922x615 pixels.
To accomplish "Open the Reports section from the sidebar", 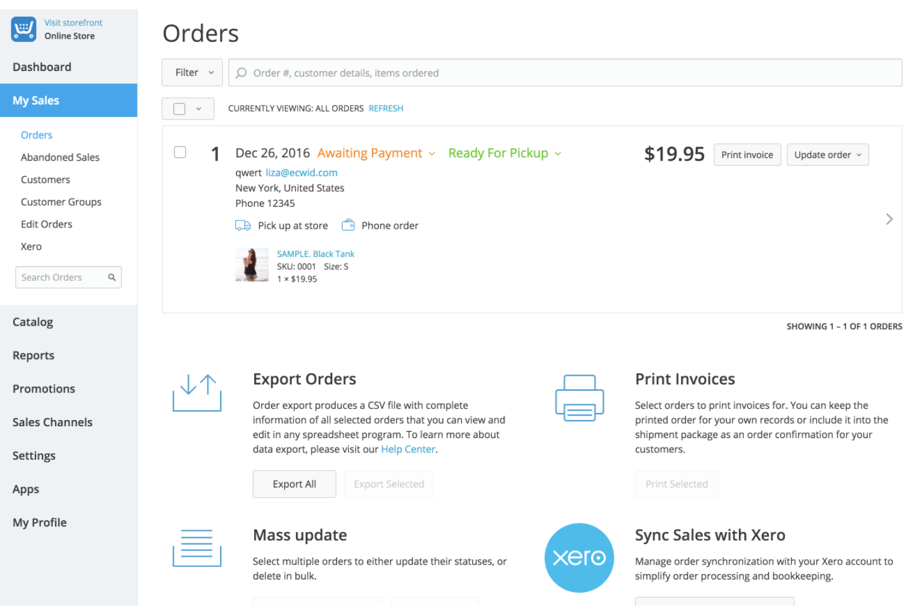I will click(33, 355).
